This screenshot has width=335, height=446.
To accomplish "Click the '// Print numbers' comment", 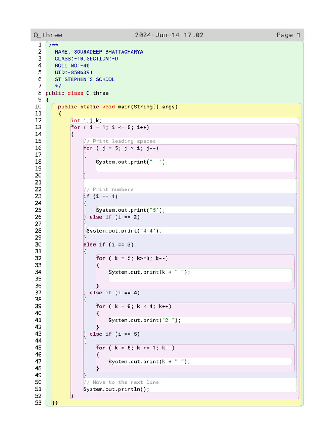I will click(x=109, y=189).
